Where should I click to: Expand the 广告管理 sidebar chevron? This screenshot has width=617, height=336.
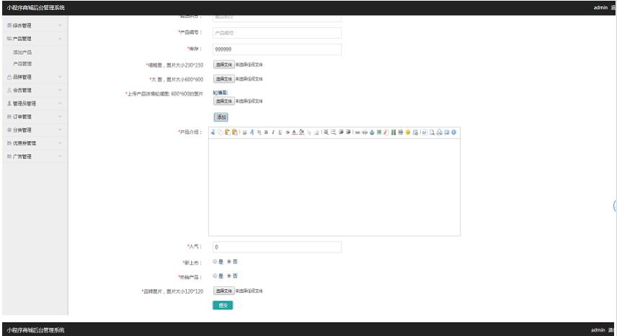click(x=60, y=156)
